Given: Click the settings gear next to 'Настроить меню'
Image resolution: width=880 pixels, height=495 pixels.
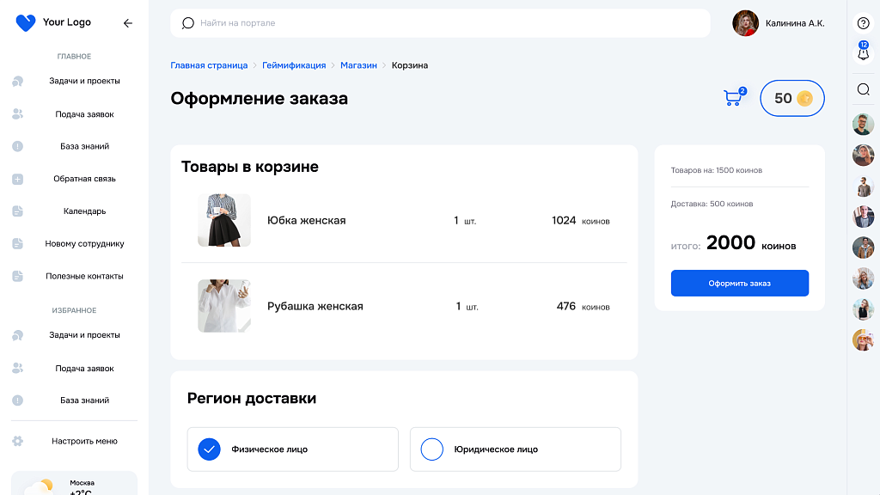Looking at the screenshot, I should tap(17, 440).
